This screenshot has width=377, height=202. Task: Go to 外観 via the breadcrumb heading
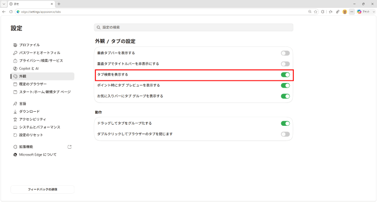pos(100,41)
